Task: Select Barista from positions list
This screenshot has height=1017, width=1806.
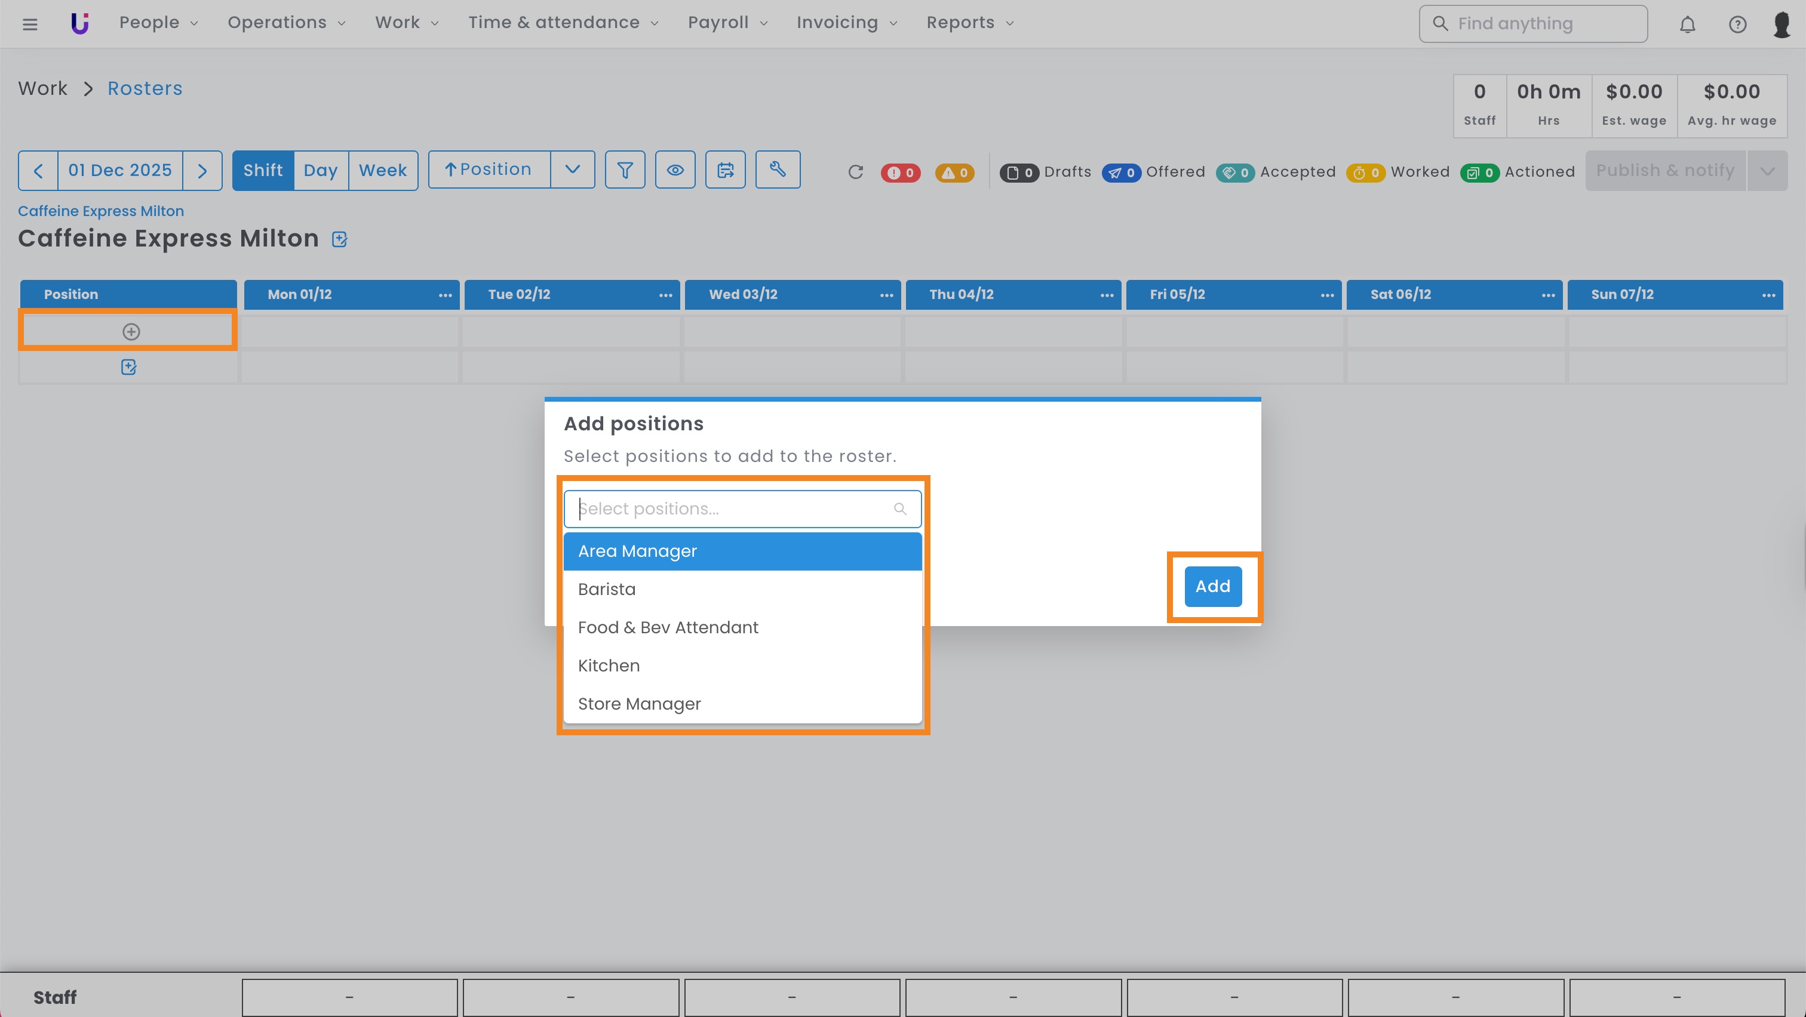Action: 606,589
